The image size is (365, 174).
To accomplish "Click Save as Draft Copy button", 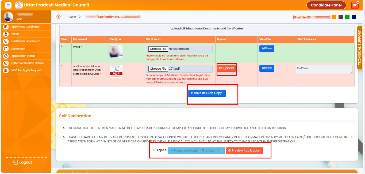I will 207,93.
